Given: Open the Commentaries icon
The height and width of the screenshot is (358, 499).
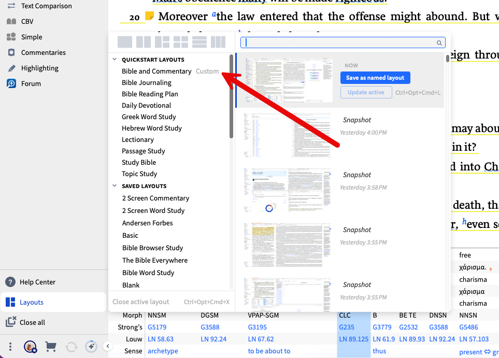Looking at the screenshot, I should [x=11, y=52].
